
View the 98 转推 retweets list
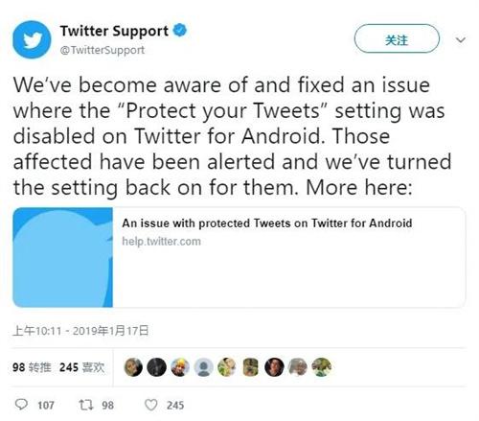pos(32,367)
